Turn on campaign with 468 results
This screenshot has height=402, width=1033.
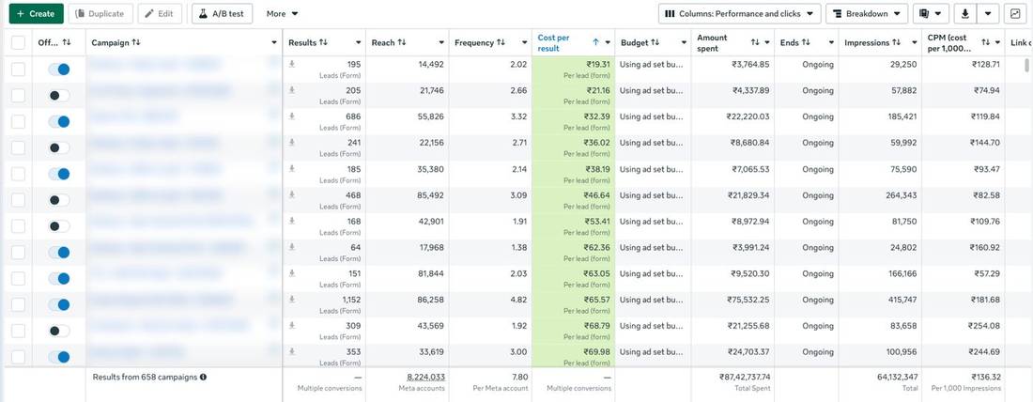[59, 200]
